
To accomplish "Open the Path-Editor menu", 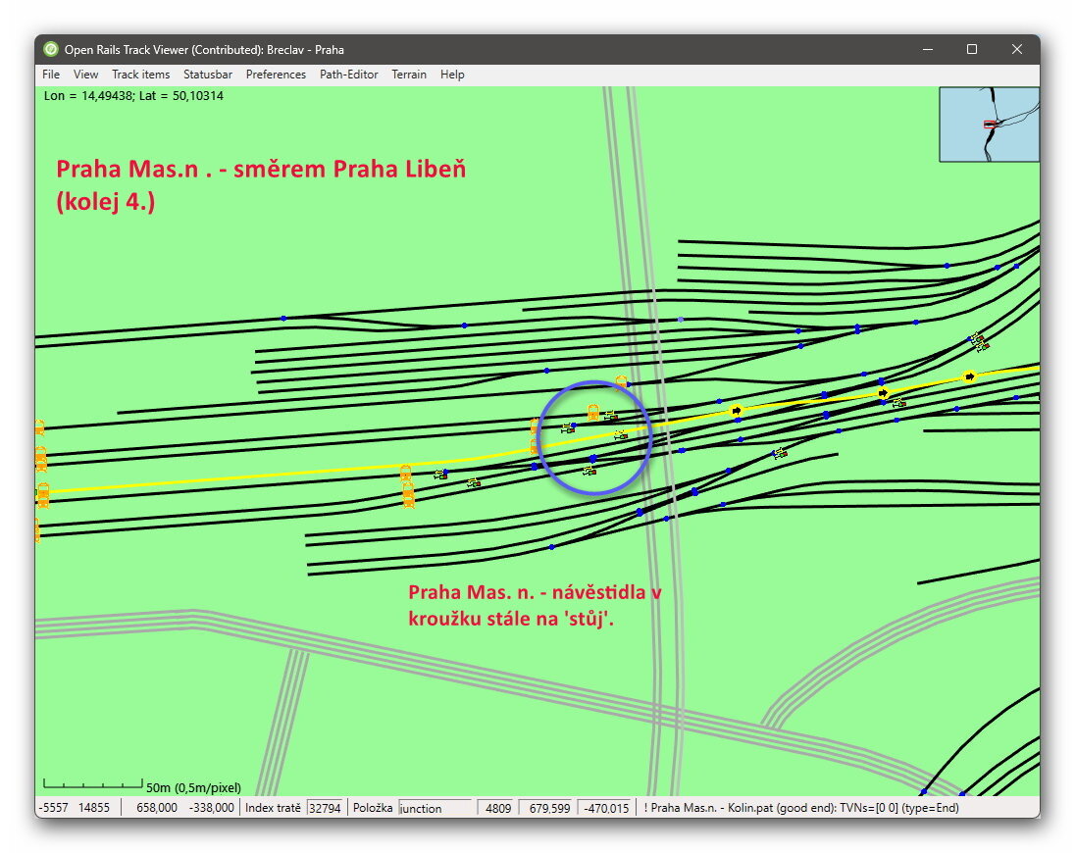I will [x=348, y=75].
